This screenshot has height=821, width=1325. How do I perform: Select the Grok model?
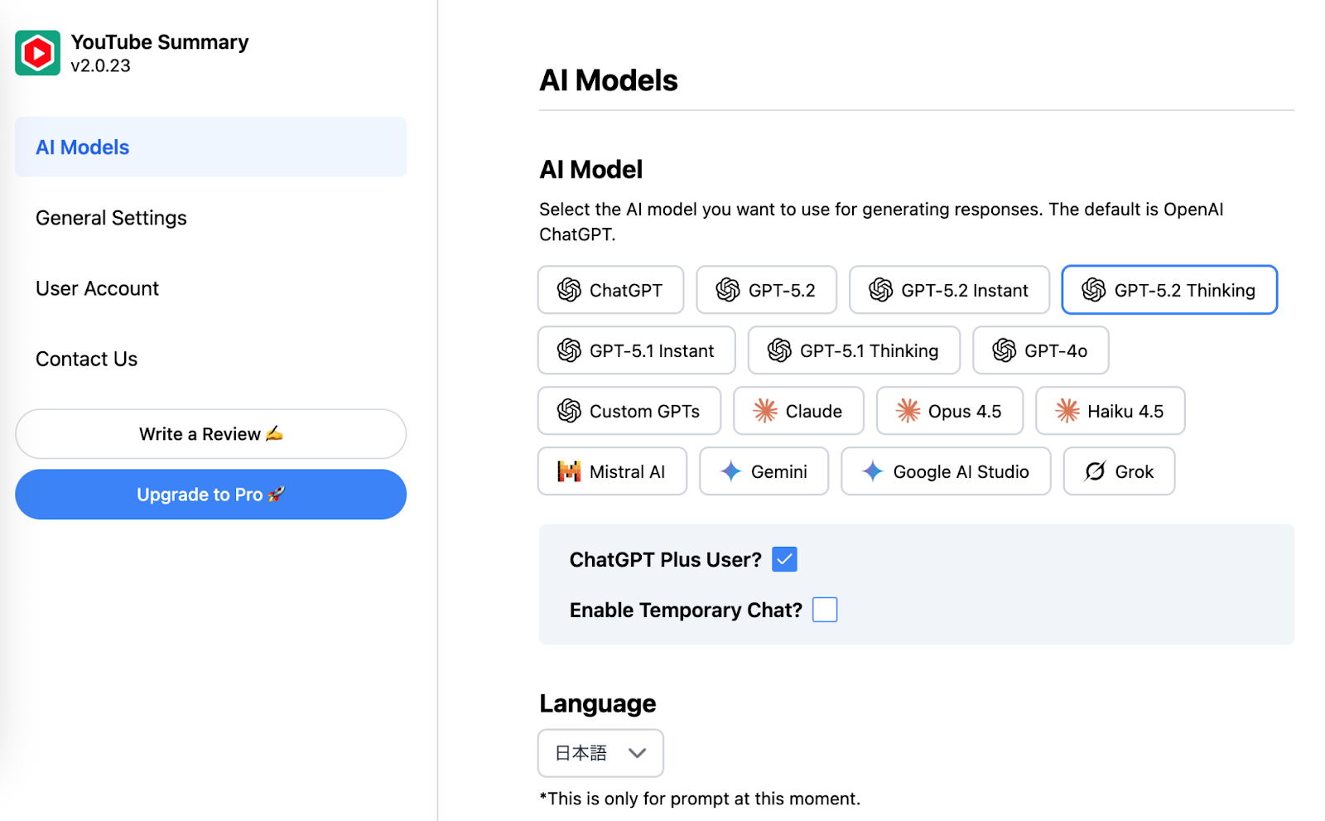[x=1118, y=471]
